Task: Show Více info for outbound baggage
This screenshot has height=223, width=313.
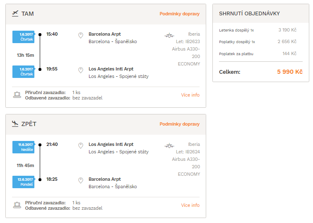Action: coord(190,95)
